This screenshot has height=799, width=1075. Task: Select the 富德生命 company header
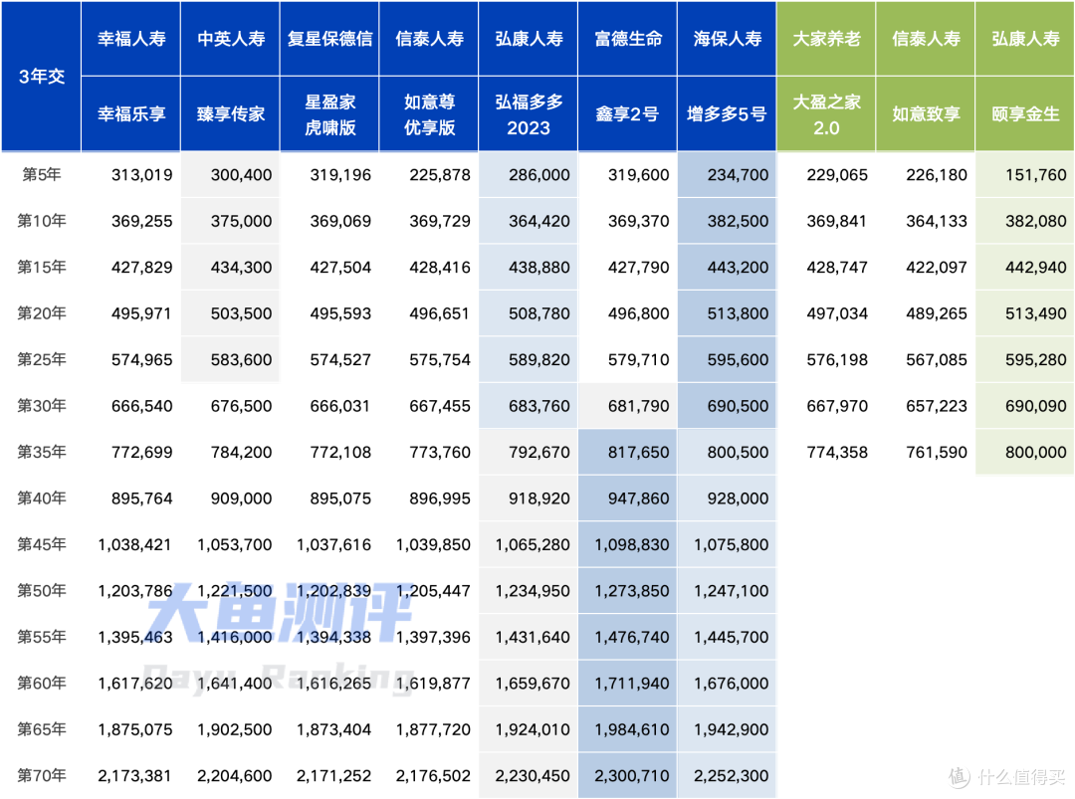(x=628, y=39)
